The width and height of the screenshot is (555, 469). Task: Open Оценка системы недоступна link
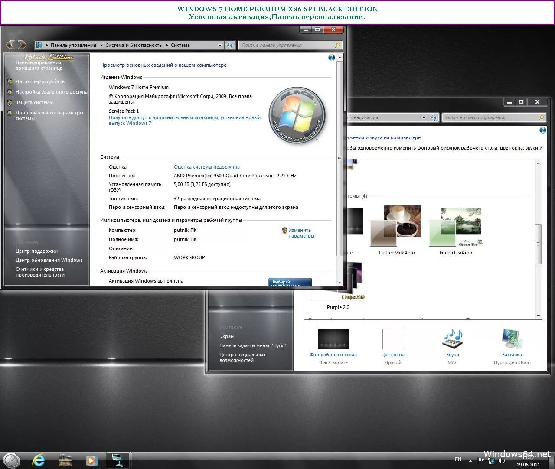tap(206, 167)
